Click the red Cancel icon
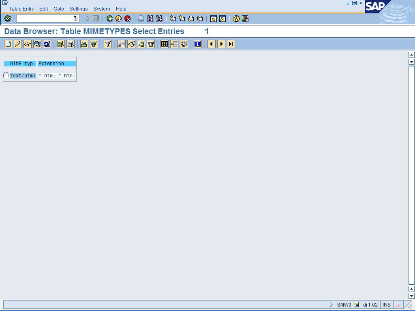This screenshot has width=415, height=311. [x=128, y=19]
